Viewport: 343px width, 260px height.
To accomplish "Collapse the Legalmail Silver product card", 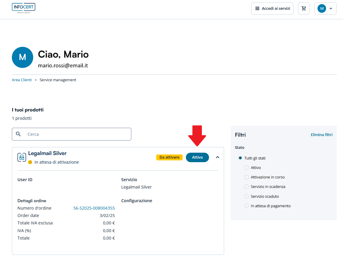I will tap(218, 157).
